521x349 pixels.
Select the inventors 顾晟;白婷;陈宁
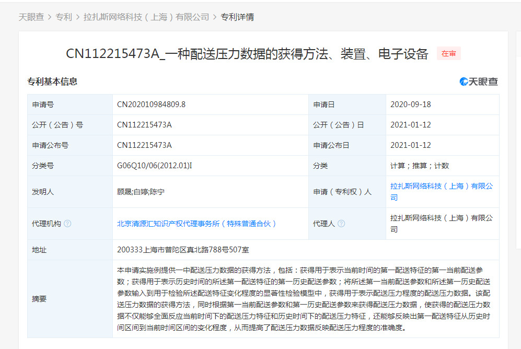(x=141, y=192)
